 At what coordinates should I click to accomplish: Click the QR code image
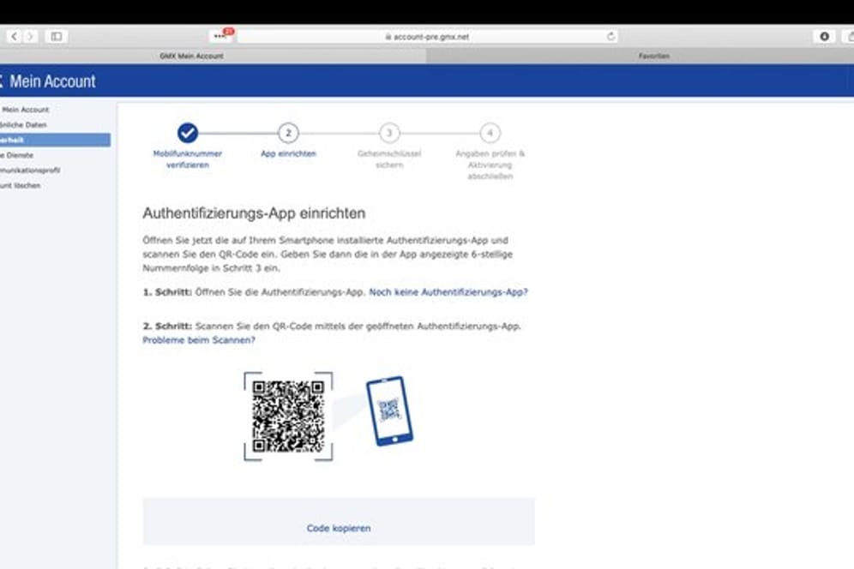pyautogui.click(x=288, y=416)
